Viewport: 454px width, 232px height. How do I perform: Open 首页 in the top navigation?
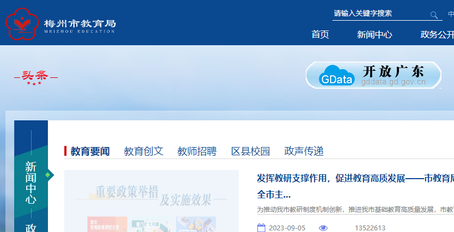coord(320,34)
